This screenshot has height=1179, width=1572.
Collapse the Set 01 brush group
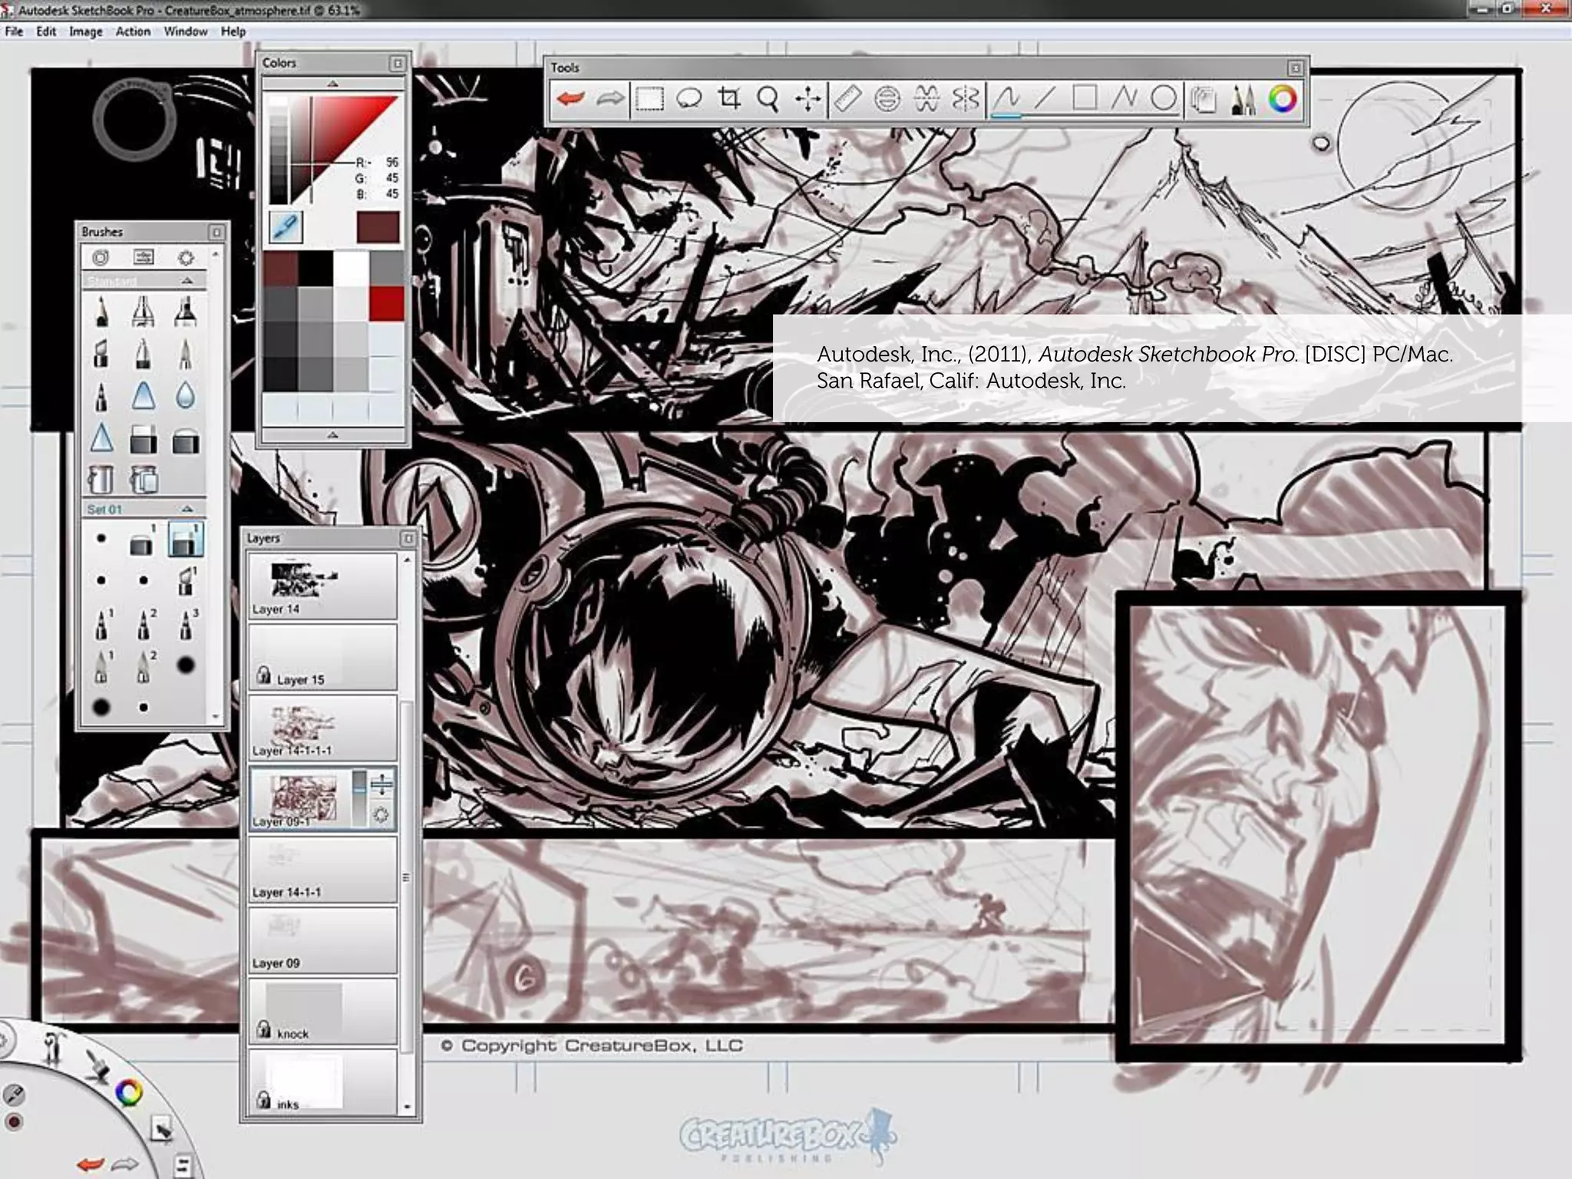coord(187,509)
